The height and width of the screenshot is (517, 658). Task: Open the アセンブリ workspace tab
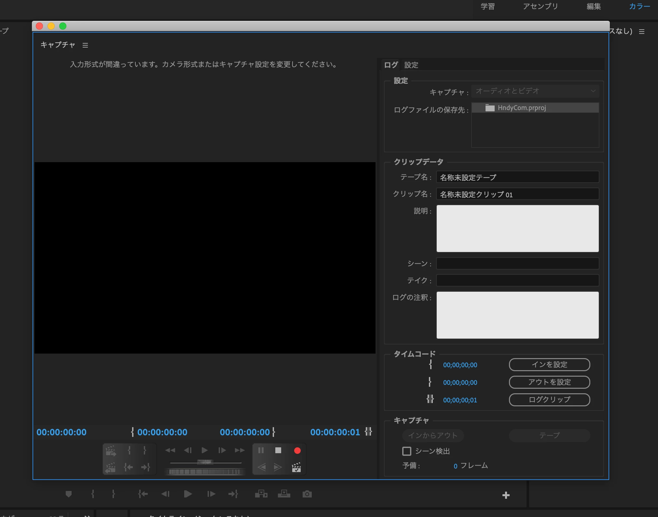point(540,7)
